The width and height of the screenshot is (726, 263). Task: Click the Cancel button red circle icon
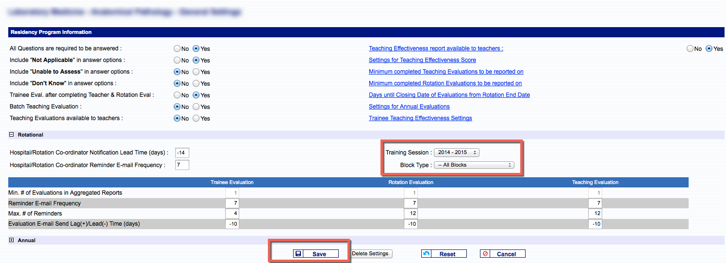pos(485,254)
